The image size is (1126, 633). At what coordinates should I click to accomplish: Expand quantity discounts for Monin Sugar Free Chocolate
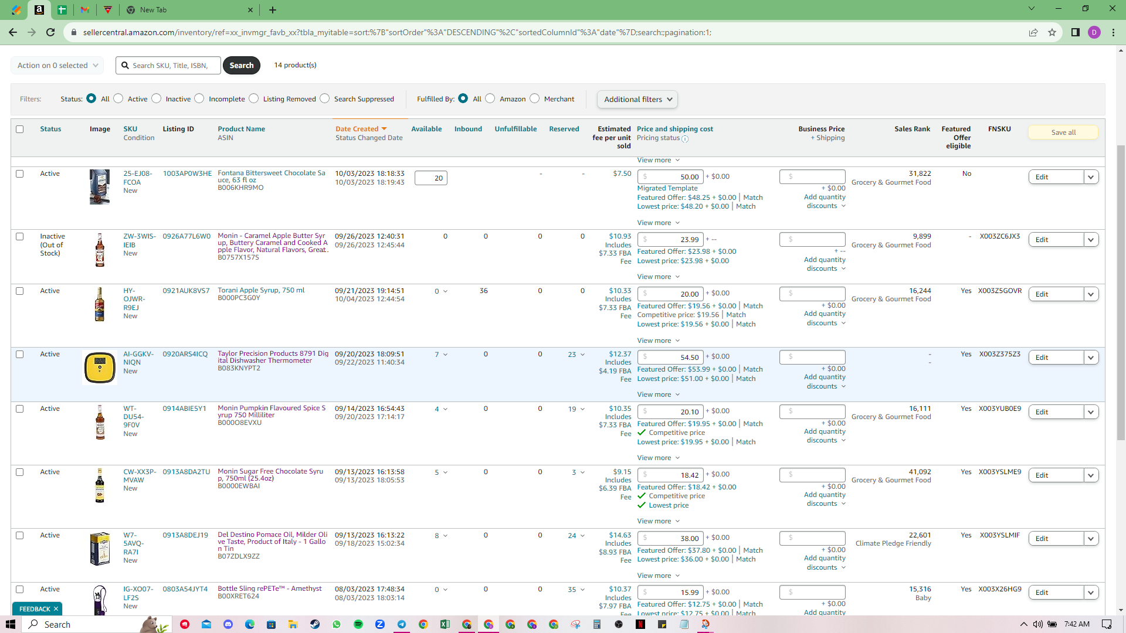[826, 499]
